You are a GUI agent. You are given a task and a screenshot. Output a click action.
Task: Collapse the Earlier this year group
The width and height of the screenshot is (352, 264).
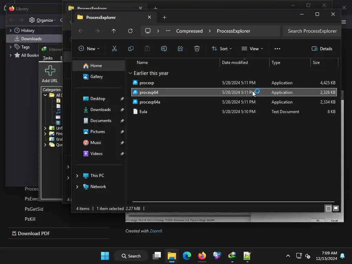click(130, 73)
